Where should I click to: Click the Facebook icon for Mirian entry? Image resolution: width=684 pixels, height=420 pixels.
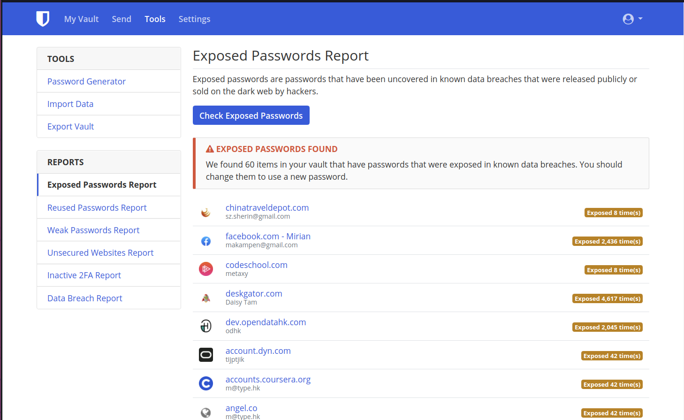tap(206, 241)
